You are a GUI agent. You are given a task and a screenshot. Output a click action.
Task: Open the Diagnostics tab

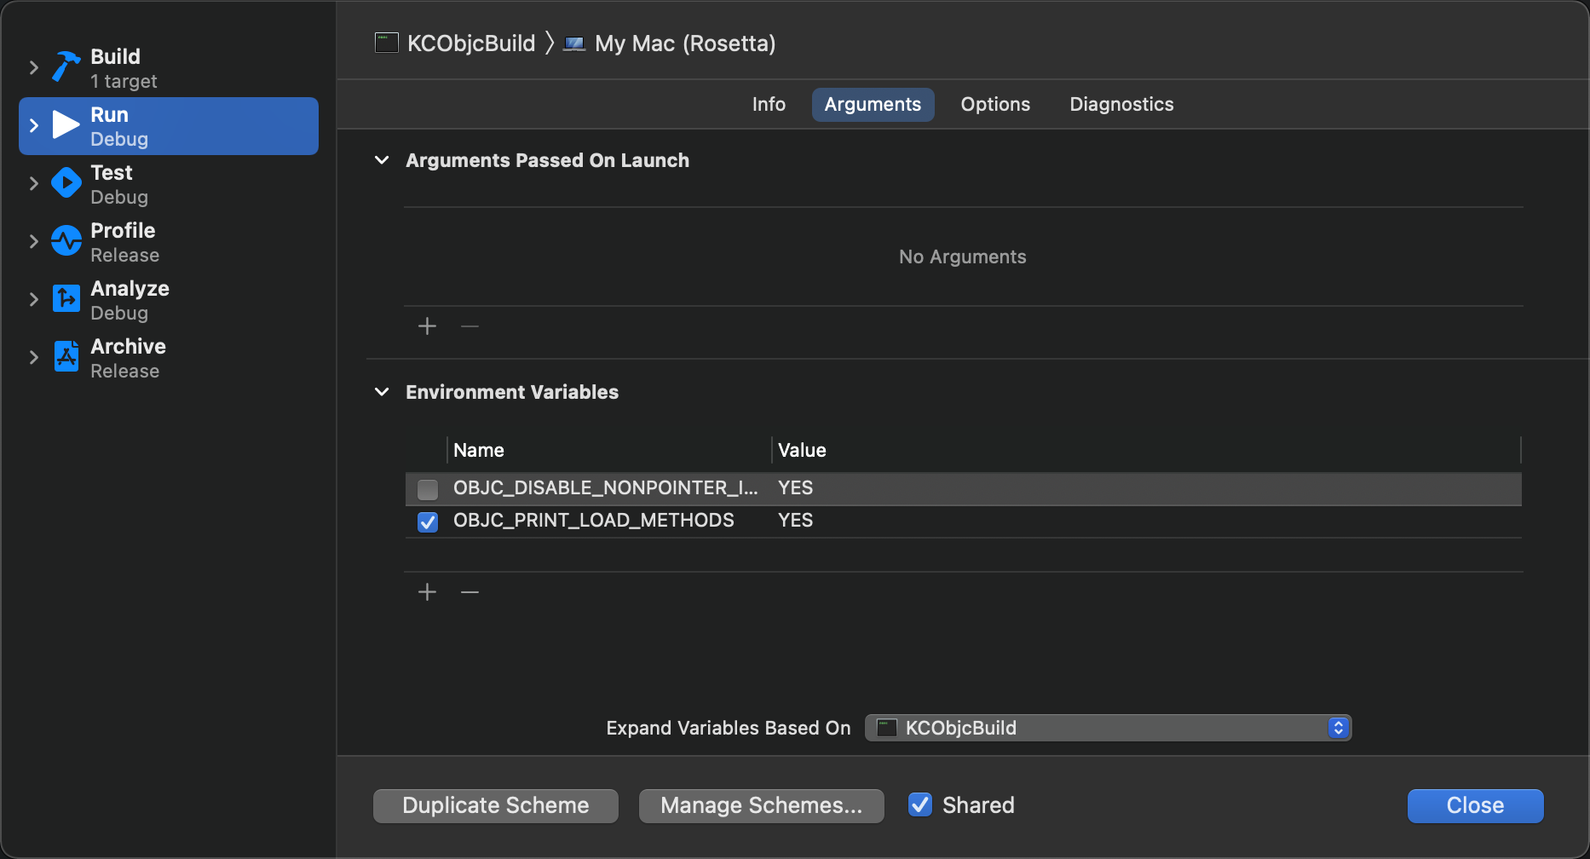click(1121, 104)
